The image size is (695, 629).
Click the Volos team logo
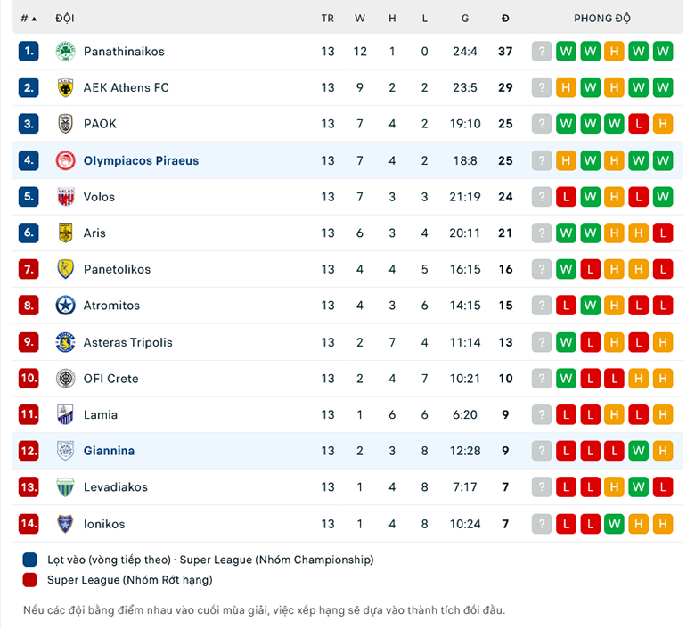pos(66,197)
